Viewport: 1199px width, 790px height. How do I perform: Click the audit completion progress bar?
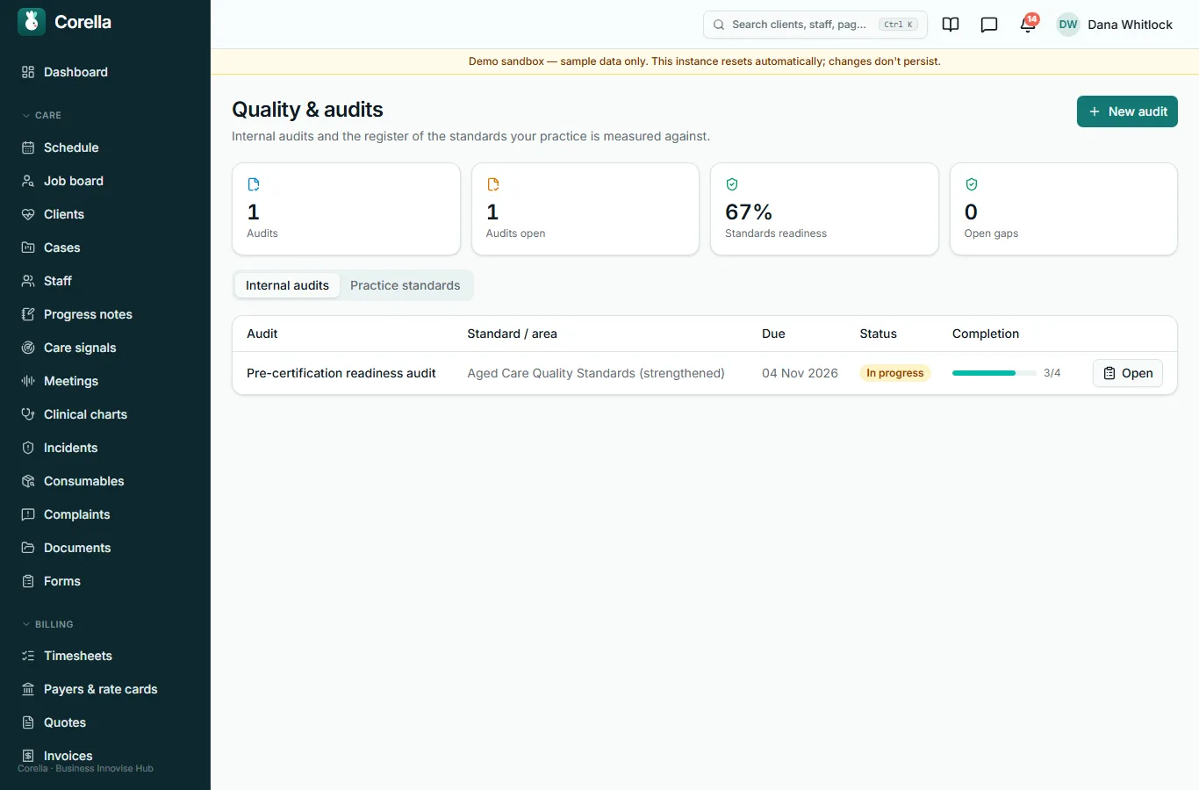click(994, 373)
